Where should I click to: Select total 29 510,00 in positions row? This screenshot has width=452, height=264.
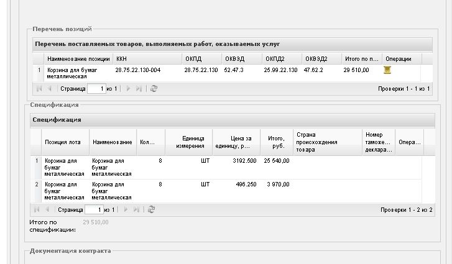tap(356, 70)
